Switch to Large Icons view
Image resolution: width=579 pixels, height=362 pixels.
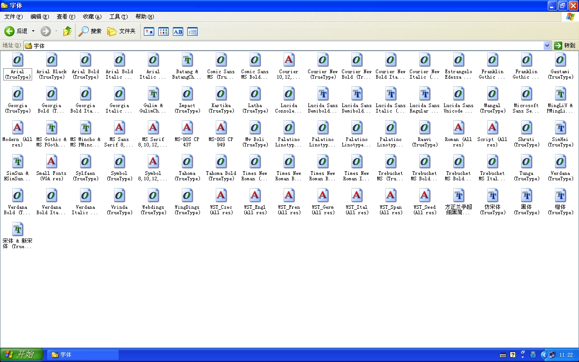pyautogui.click(x=149, y=32)
